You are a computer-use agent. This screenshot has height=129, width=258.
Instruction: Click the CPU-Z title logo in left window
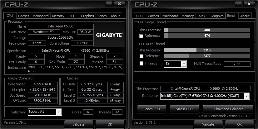[16, 4]
